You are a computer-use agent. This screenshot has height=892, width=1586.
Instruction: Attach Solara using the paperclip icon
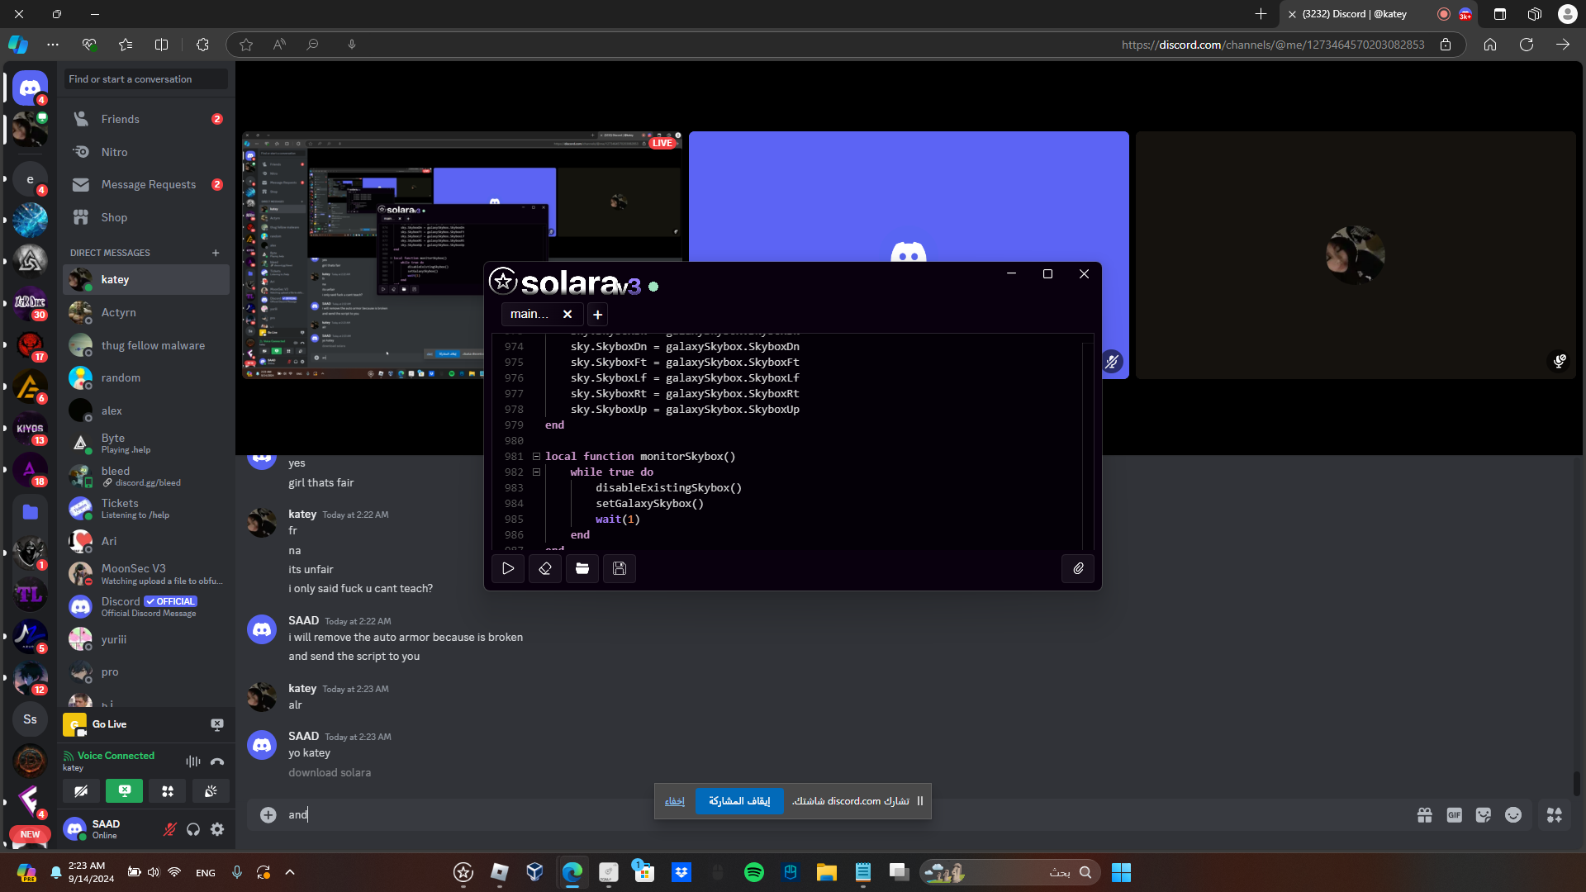pos(1078,568)
